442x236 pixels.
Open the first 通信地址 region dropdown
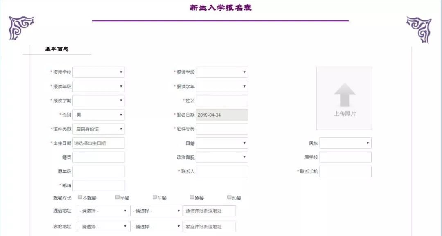tap(102, 210)
